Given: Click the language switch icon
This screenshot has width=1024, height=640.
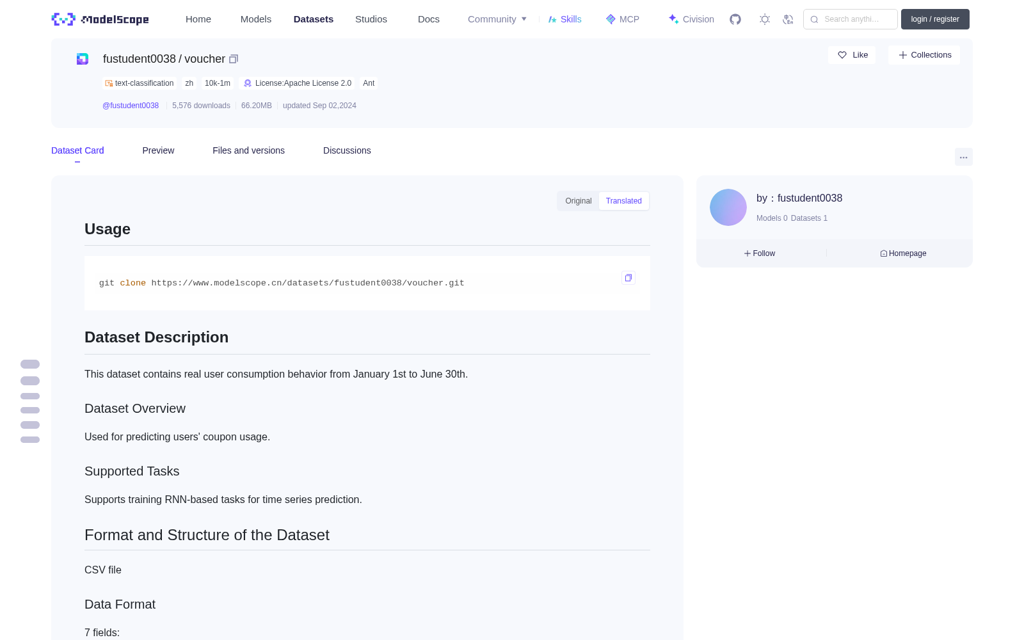Looking at the screenshot, I should 788,19.
